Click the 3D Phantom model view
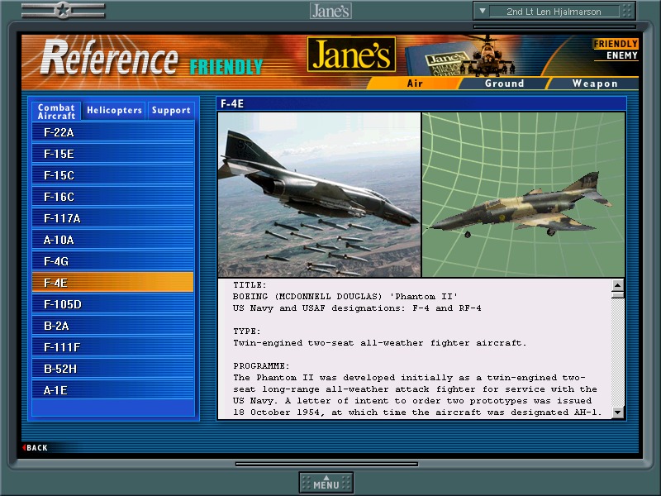Image resolution: width=661 pixels, height=496 pixels. tap(524, 195)
